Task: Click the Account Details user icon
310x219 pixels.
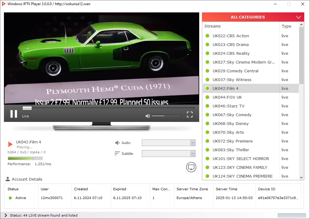Action: (x=8, y=179)
